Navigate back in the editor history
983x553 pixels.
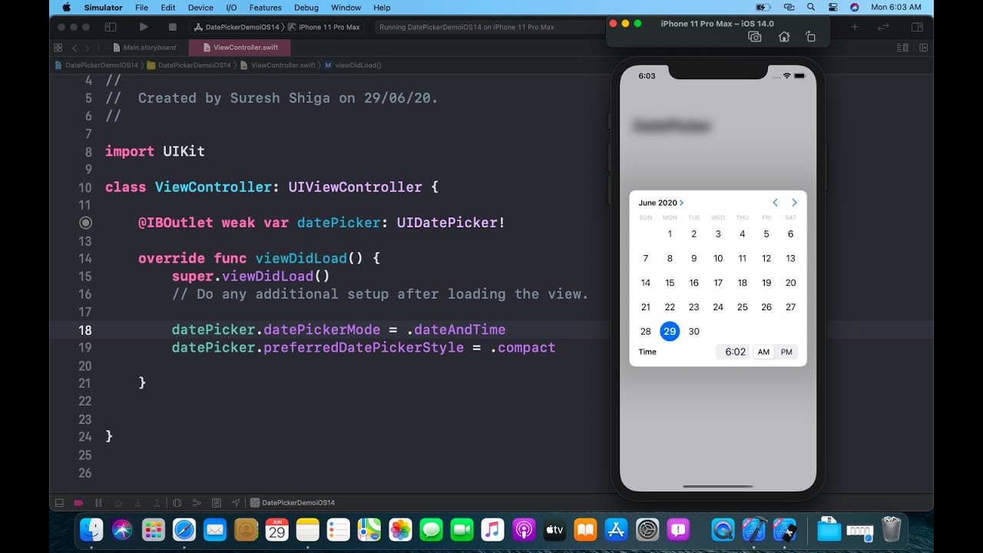pos(74,48)
